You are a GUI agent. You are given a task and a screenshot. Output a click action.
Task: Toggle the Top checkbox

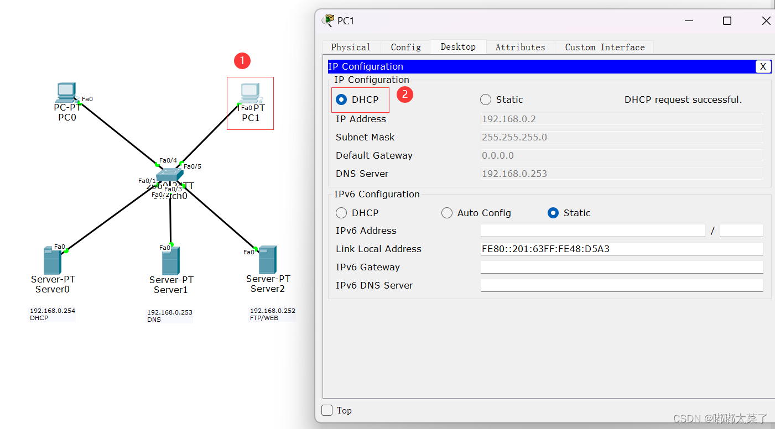[327, 410]
